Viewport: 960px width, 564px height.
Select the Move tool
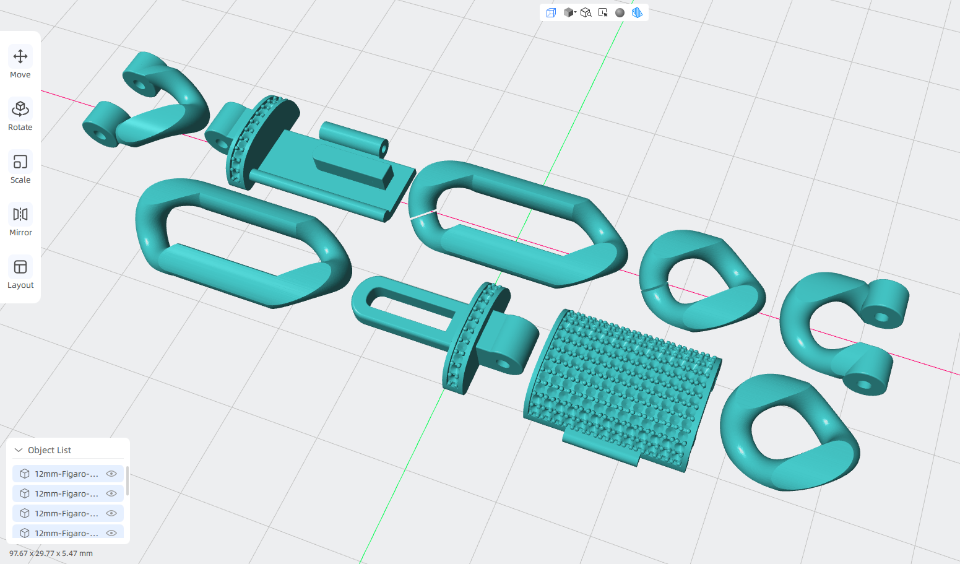20,63
